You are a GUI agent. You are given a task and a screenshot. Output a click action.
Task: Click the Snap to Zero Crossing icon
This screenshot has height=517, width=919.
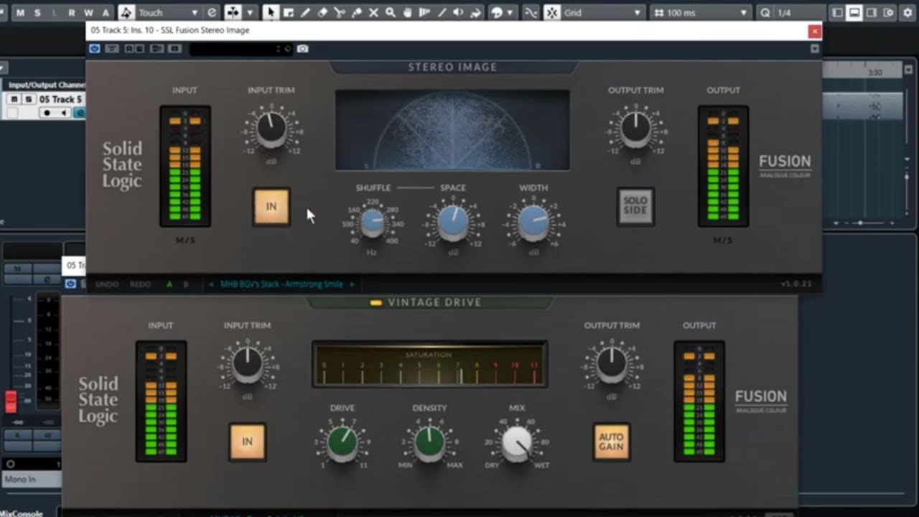click(531, 12)
